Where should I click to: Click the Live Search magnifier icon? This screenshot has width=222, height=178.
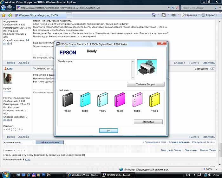point(216,8)
